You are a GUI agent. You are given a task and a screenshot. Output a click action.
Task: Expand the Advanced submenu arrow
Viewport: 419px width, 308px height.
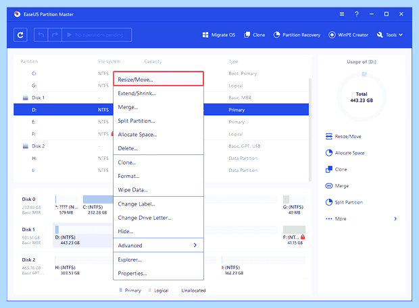(195, 245)
